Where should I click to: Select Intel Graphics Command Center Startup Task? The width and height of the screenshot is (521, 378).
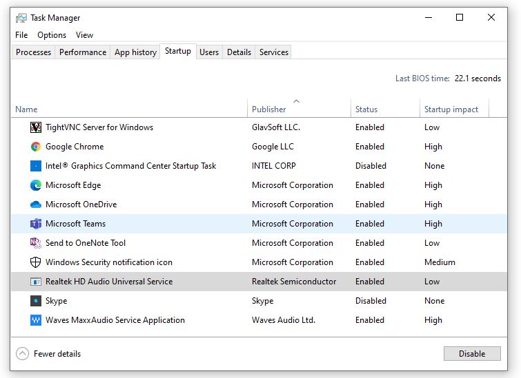130,166
